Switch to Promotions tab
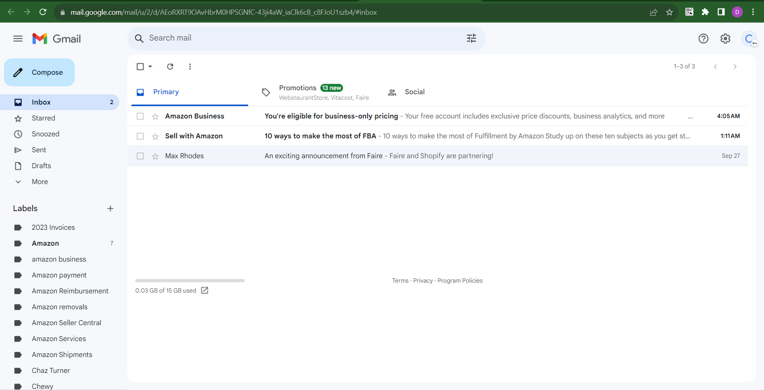Image resolution: width=764 pixels, height=390 pixels. 316,92
